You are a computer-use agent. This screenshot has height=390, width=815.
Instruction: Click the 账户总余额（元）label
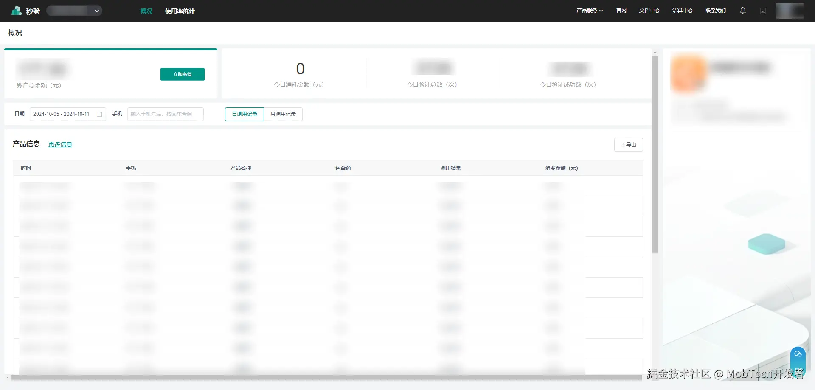pos(39,85)
